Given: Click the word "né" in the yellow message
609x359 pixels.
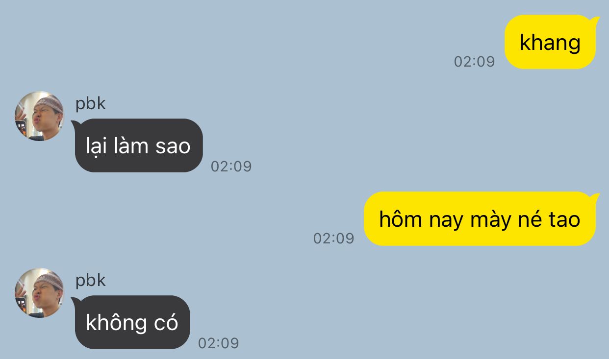Looking at the screenshot, I should 529,219.
